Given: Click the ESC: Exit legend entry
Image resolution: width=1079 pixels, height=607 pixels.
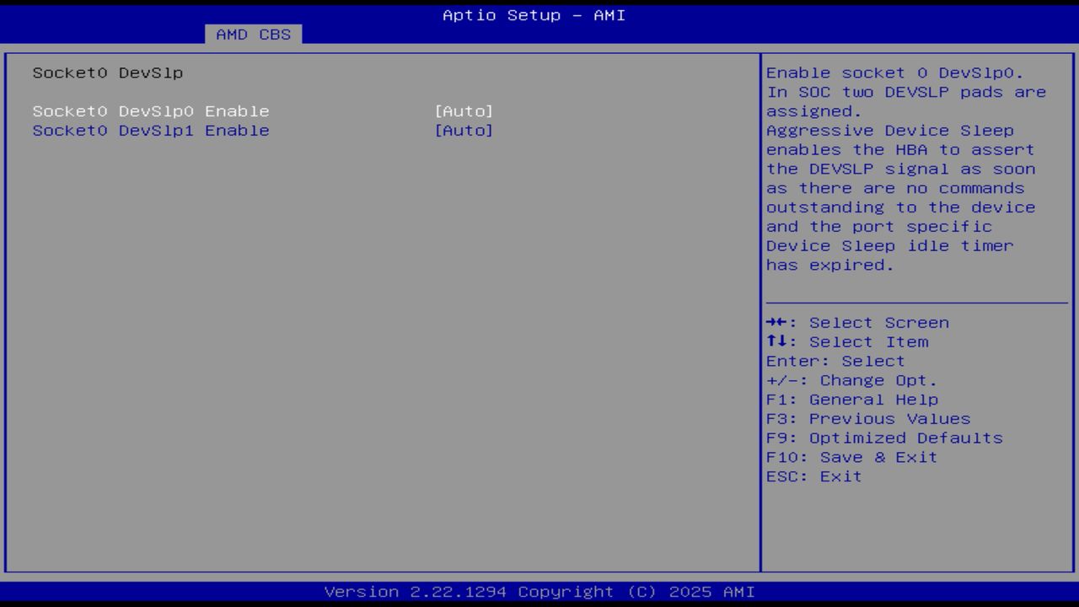Looking at the screenshot, I should [x=814, y=475].
